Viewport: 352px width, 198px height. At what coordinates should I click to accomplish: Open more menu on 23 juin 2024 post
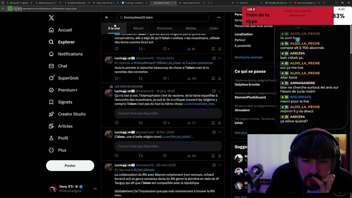coord(219,58)
